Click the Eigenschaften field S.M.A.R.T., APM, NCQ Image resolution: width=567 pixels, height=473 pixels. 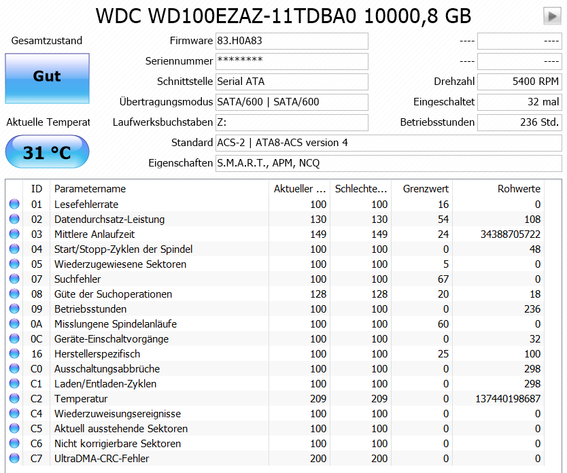coord(389,163)
